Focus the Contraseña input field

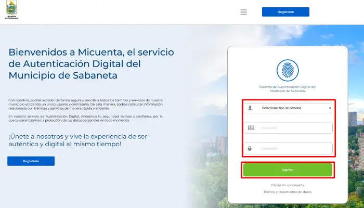[288, 148]
